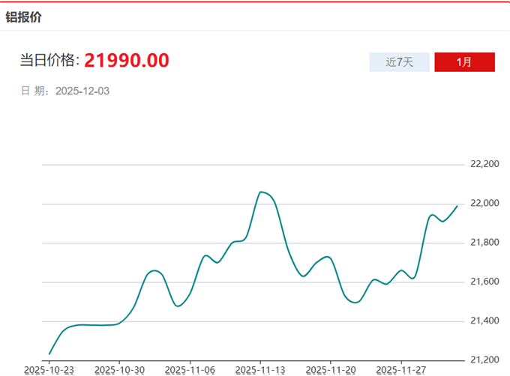510x376 pixels.
Task: Click the 当日价格 label
Action: [49, 61]
